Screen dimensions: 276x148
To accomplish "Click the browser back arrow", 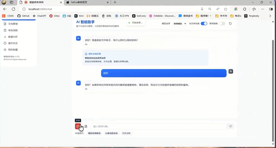I will pos(5,9).
